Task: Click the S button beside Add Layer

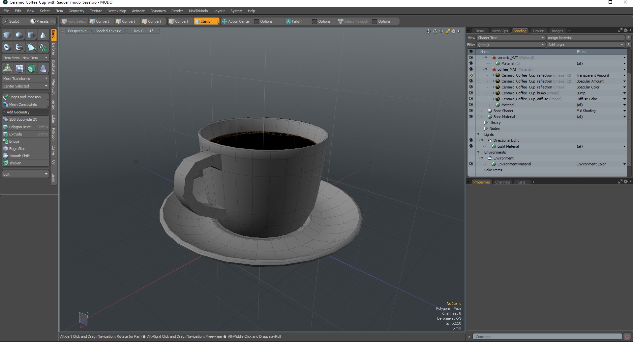Action: coord(629,45)
